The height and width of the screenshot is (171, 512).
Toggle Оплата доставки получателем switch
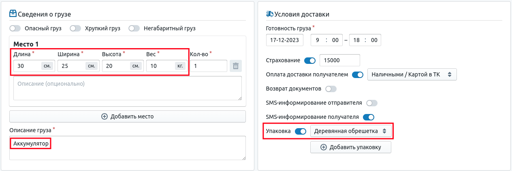[x=358, y=75]
